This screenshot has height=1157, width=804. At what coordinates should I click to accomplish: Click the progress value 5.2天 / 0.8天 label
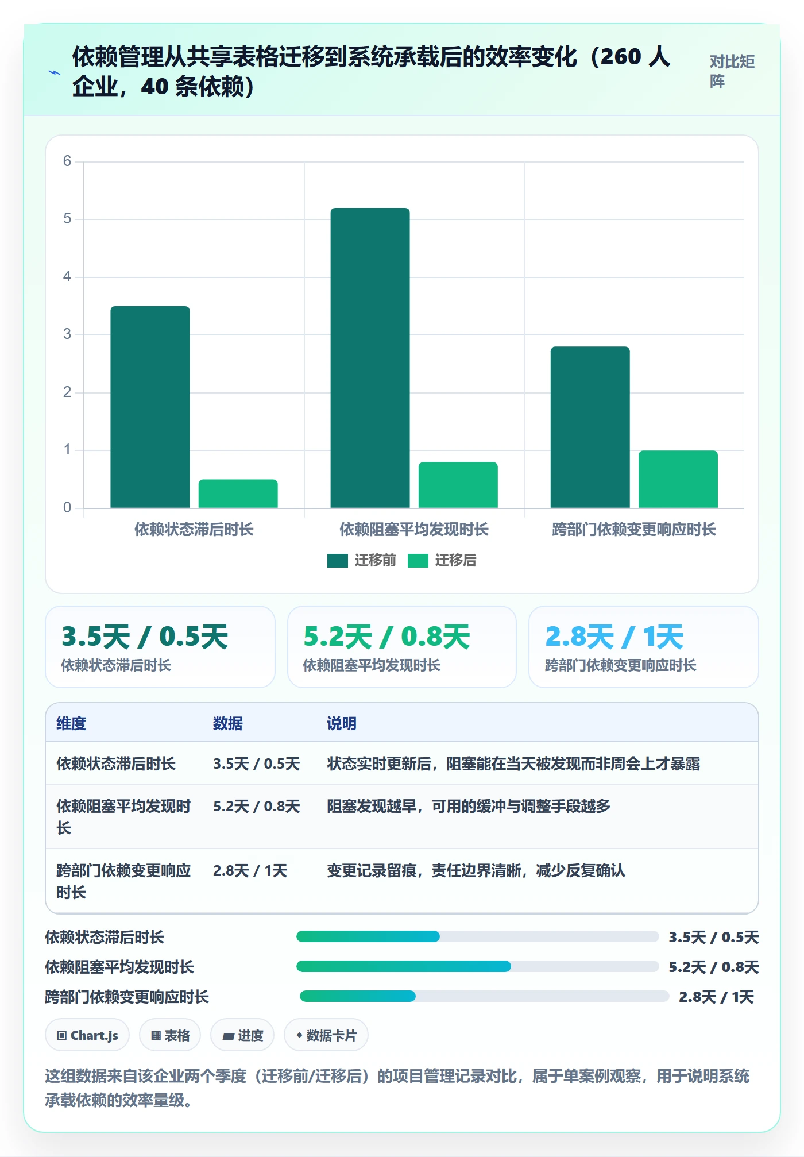[x=714, y=967]
